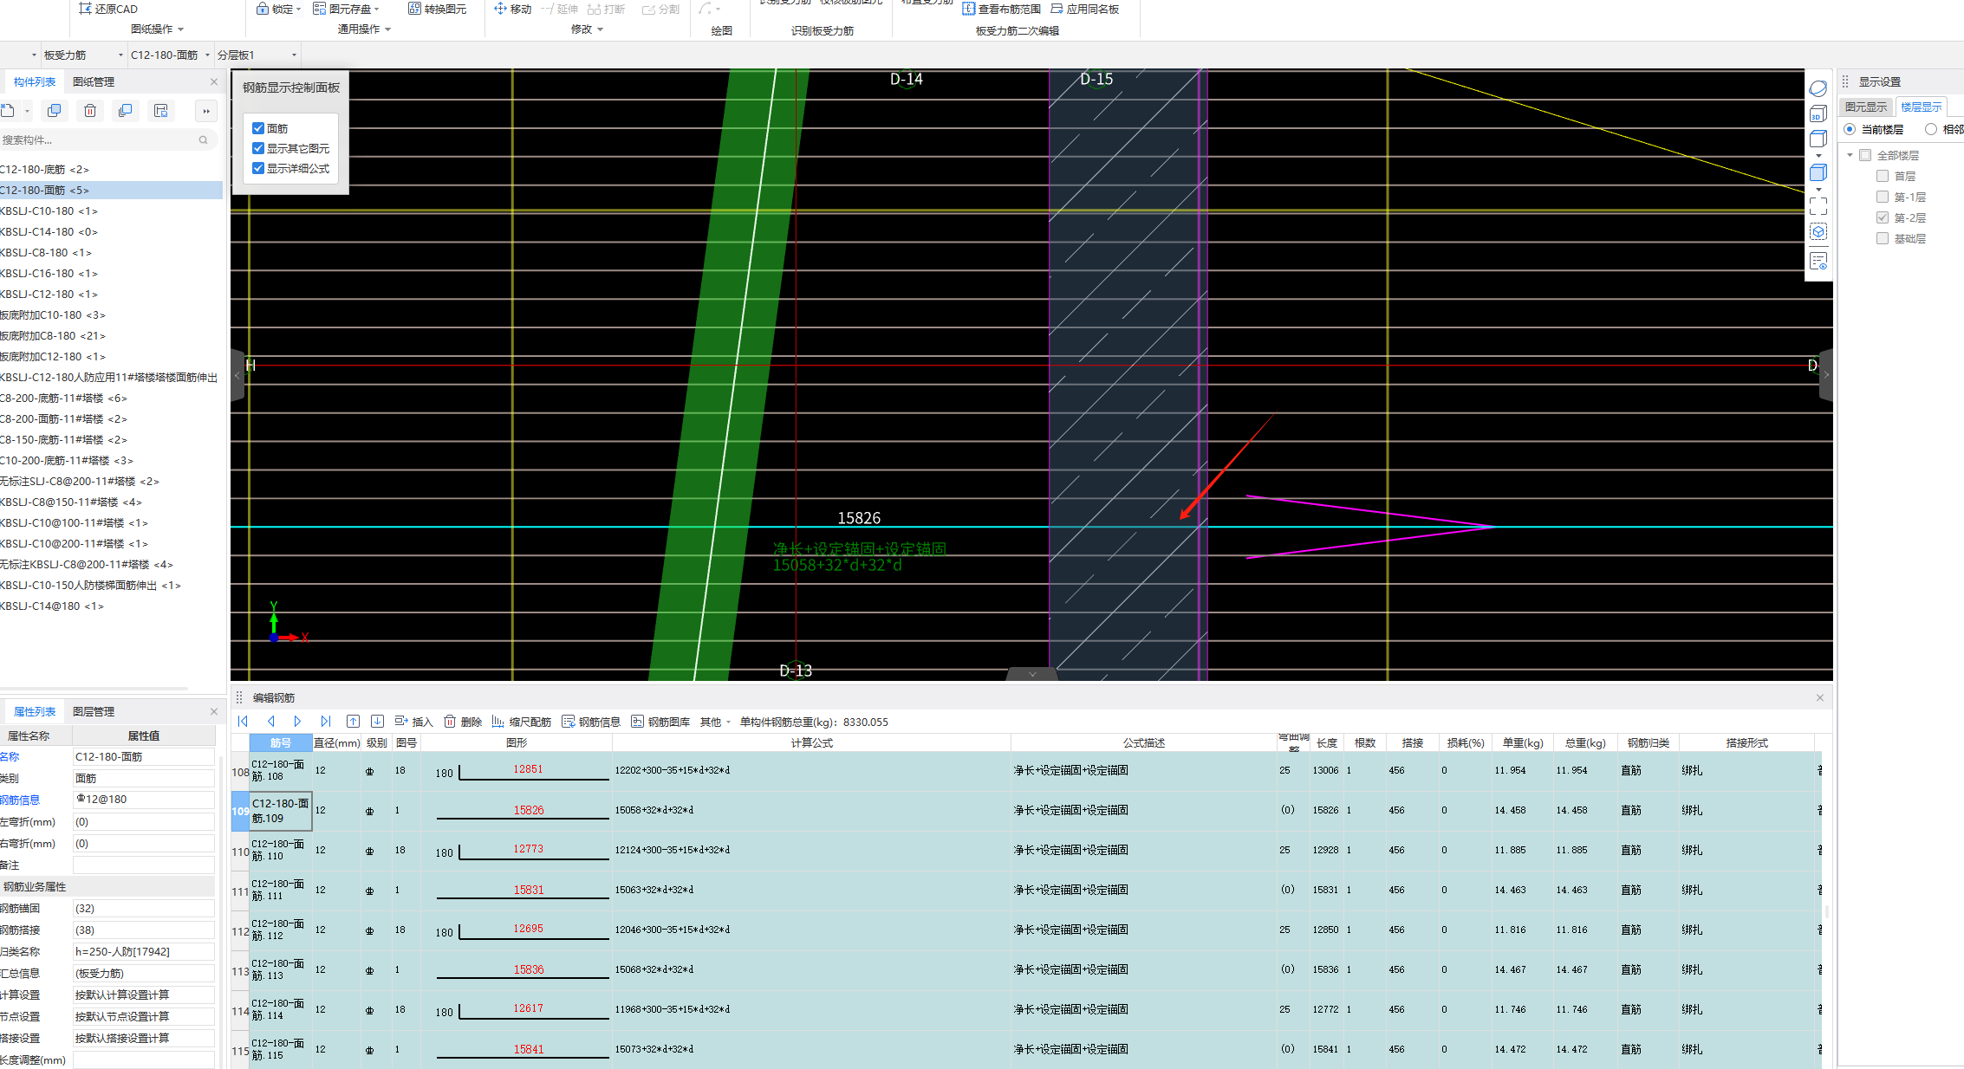Screen dimensions: 1964x1069
Task: Open the 板受力筋 dropdown
Action: pos(120,55)
